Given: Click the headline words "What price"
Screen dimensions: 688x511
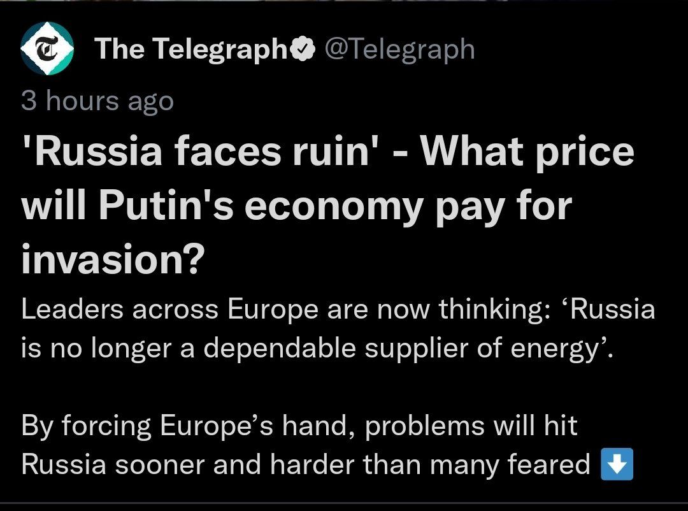Looking at the screenshot, I should [x=527, y=152].
